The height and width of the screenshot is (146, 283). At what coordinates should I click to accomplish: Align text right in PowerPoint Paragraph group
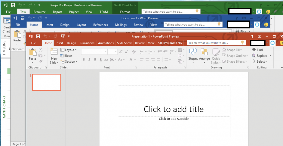pos(153,60)
